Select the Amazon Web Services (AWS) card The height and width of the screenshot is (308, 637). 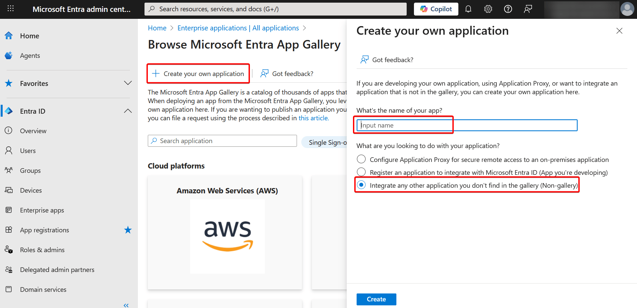225,233
